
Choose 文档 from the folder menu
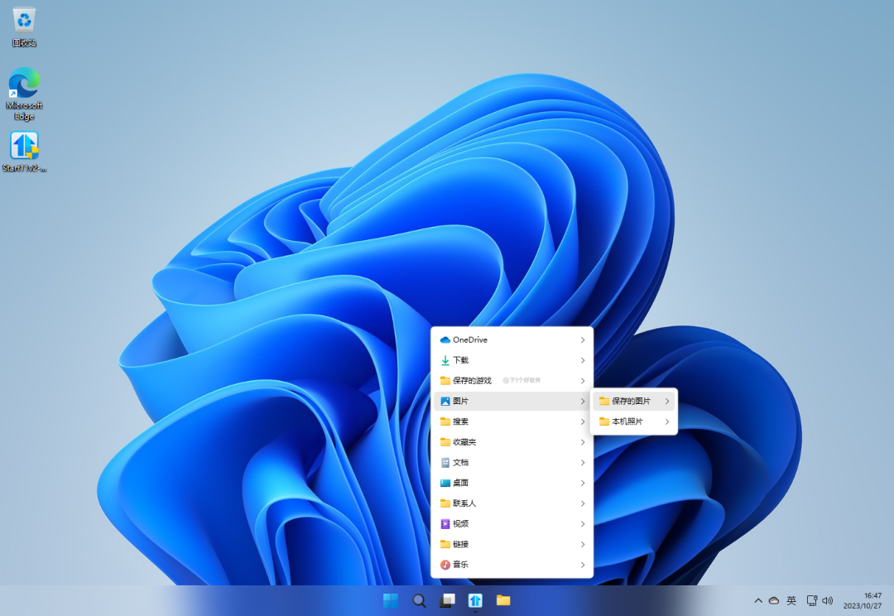[460, 462]
